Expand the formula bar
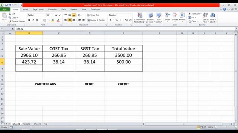The width and height of the screenshot is (238, 133). pos(237,29)
